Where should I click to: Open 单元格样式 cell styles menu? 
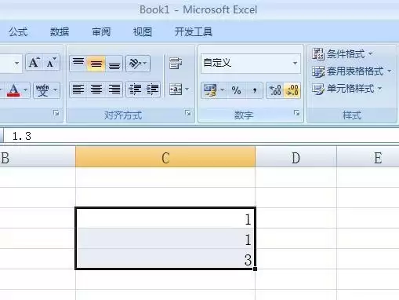point(347,89)
